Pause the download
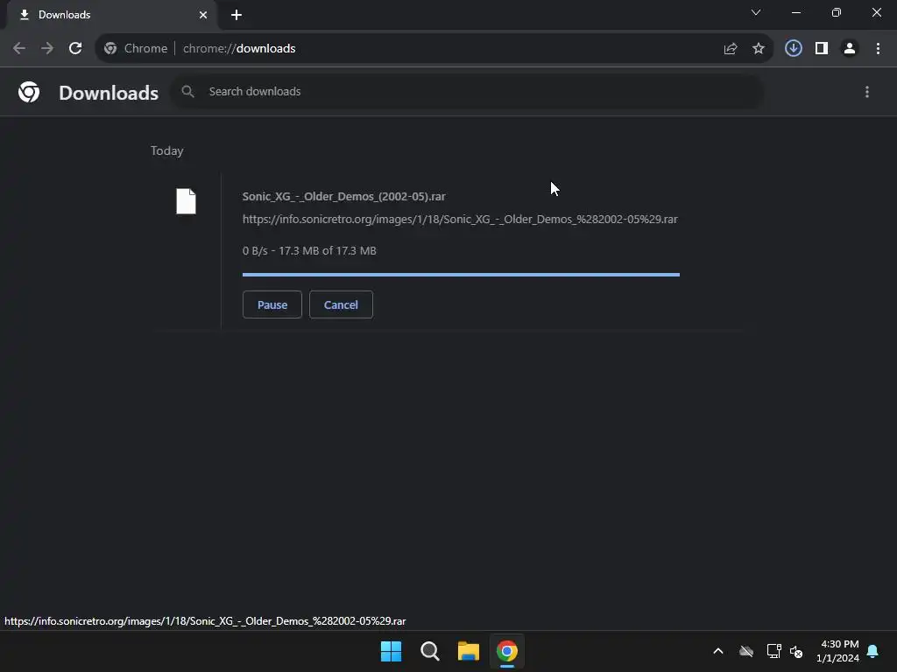 coord(272,304)
